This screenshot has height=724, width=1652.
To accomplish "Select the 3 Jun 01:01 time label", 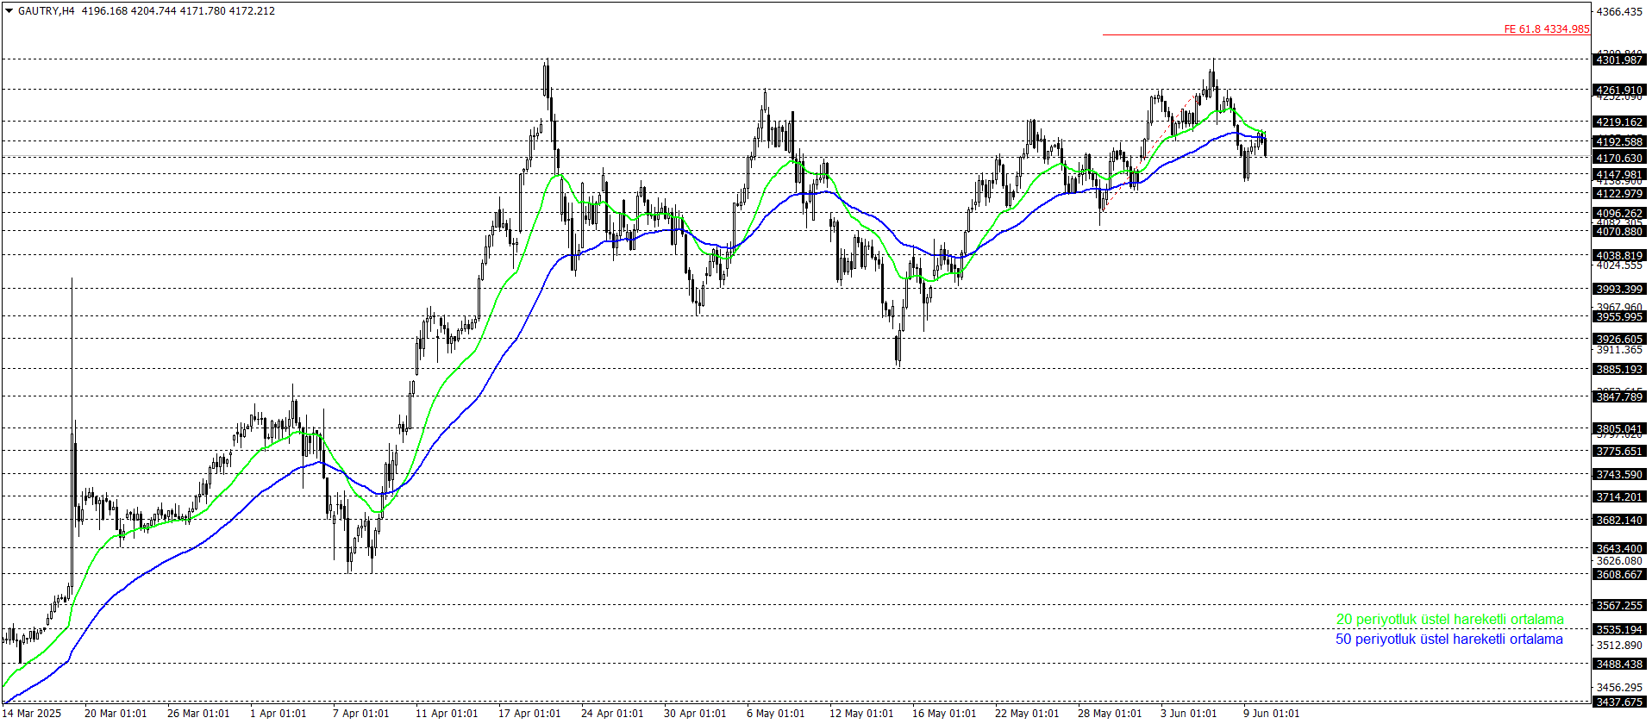I will pos(1189,714).
